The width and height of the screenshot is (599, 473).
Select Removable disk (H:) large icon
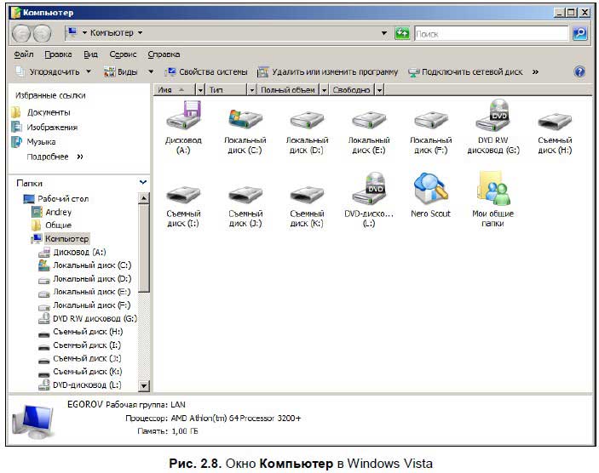click(555, 122)
